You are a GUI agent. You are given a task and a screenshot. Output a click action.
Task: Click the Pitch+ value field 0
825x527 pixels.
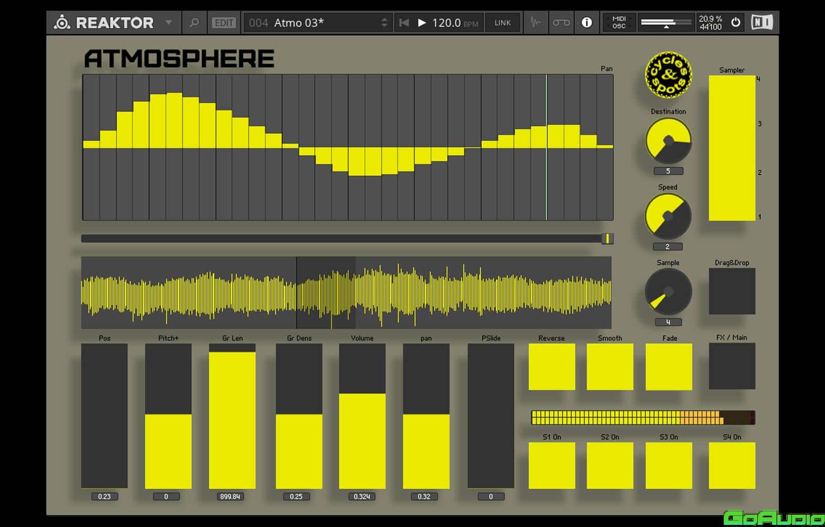(x=166, y=497)
